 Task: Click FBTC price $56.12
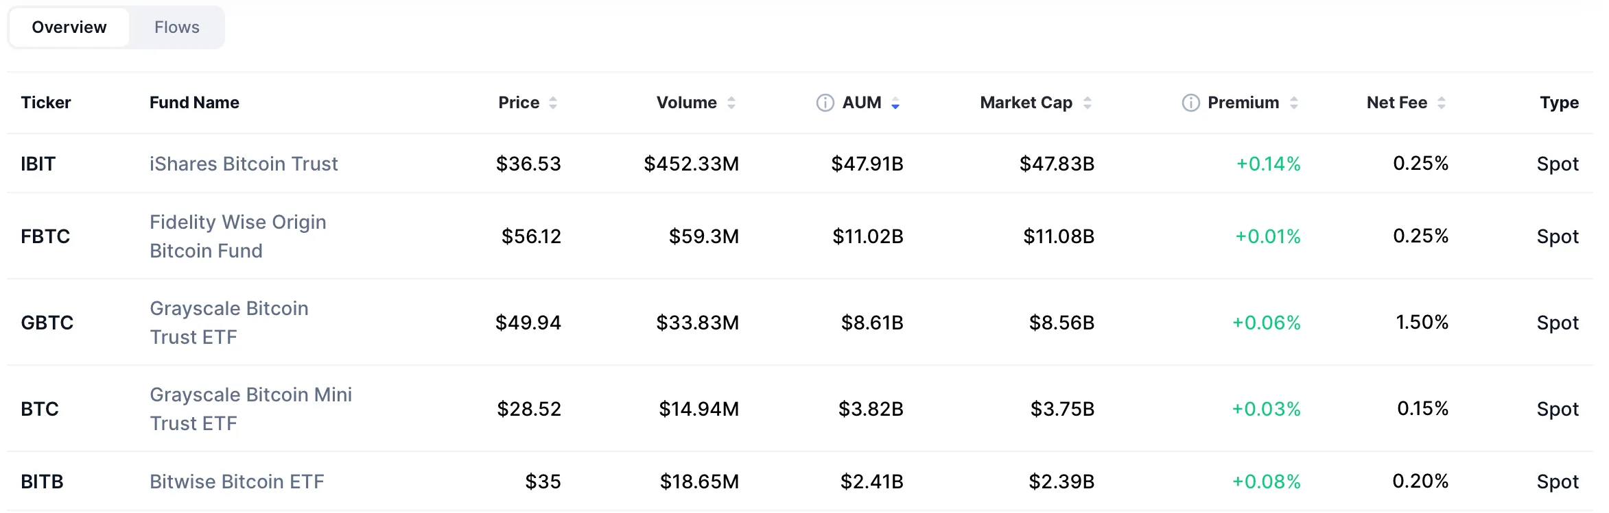click(x=531, y=236)
